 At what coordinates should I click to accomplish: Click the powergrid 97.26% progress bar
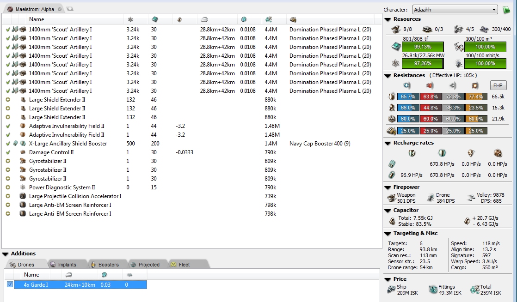[x=423, y=63]
